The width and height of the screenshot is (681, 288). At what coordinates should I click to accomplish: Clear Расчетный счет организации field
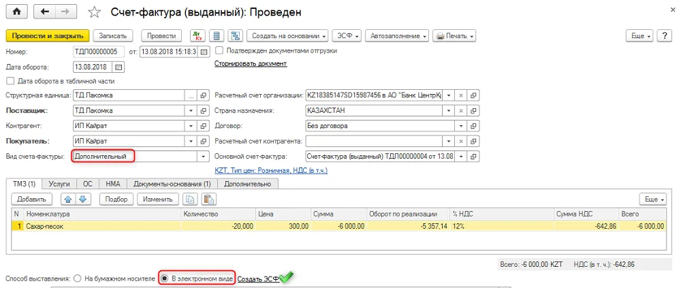pyautogui.click(x=461, y=95)
